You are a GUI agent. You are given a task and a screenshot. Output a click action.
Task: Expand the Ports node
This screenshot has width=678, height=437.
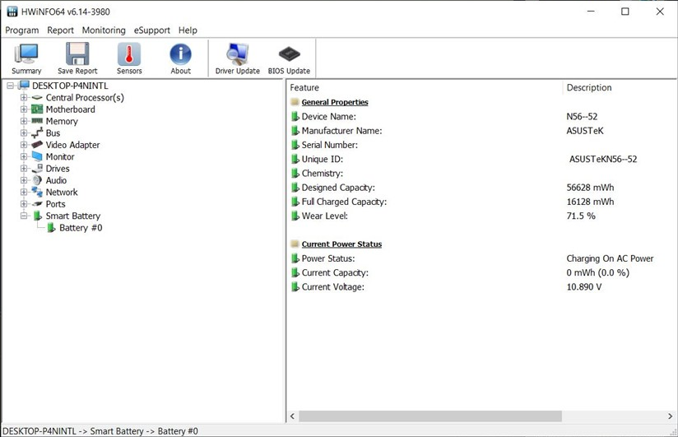click(x=24, y=204)
